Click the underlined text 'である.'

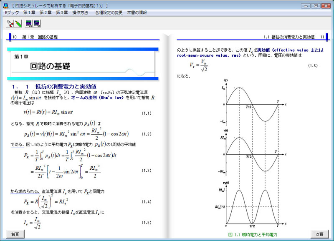pyautogui.click(x=17, y=145)
